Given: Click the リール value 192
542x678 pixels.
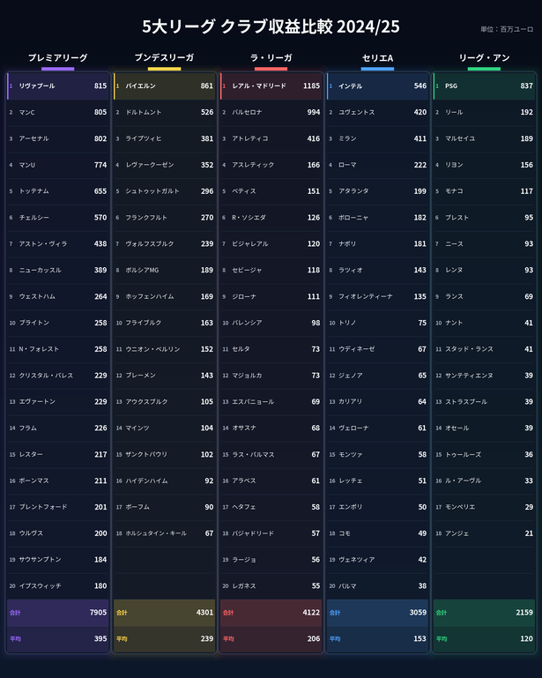Looking at the screenshot, I should tap(526, 113).
